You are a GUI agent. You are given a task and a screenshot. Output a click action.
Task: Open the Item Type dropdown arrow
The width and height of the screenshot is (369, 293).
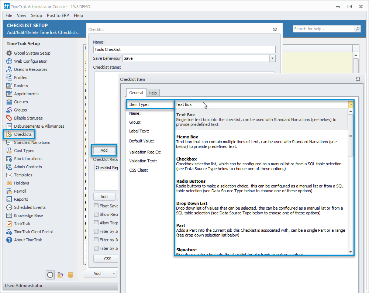[x=351, y=104]
